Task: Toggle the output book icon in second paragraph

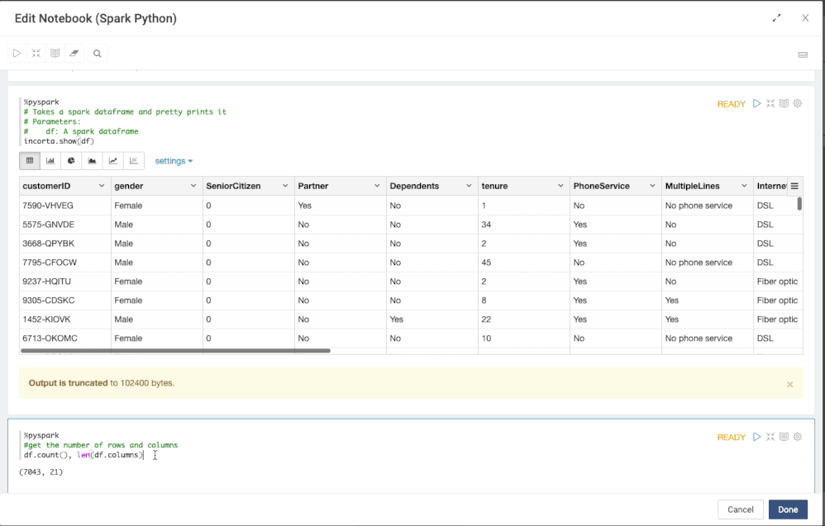Action: pos(784,437)
